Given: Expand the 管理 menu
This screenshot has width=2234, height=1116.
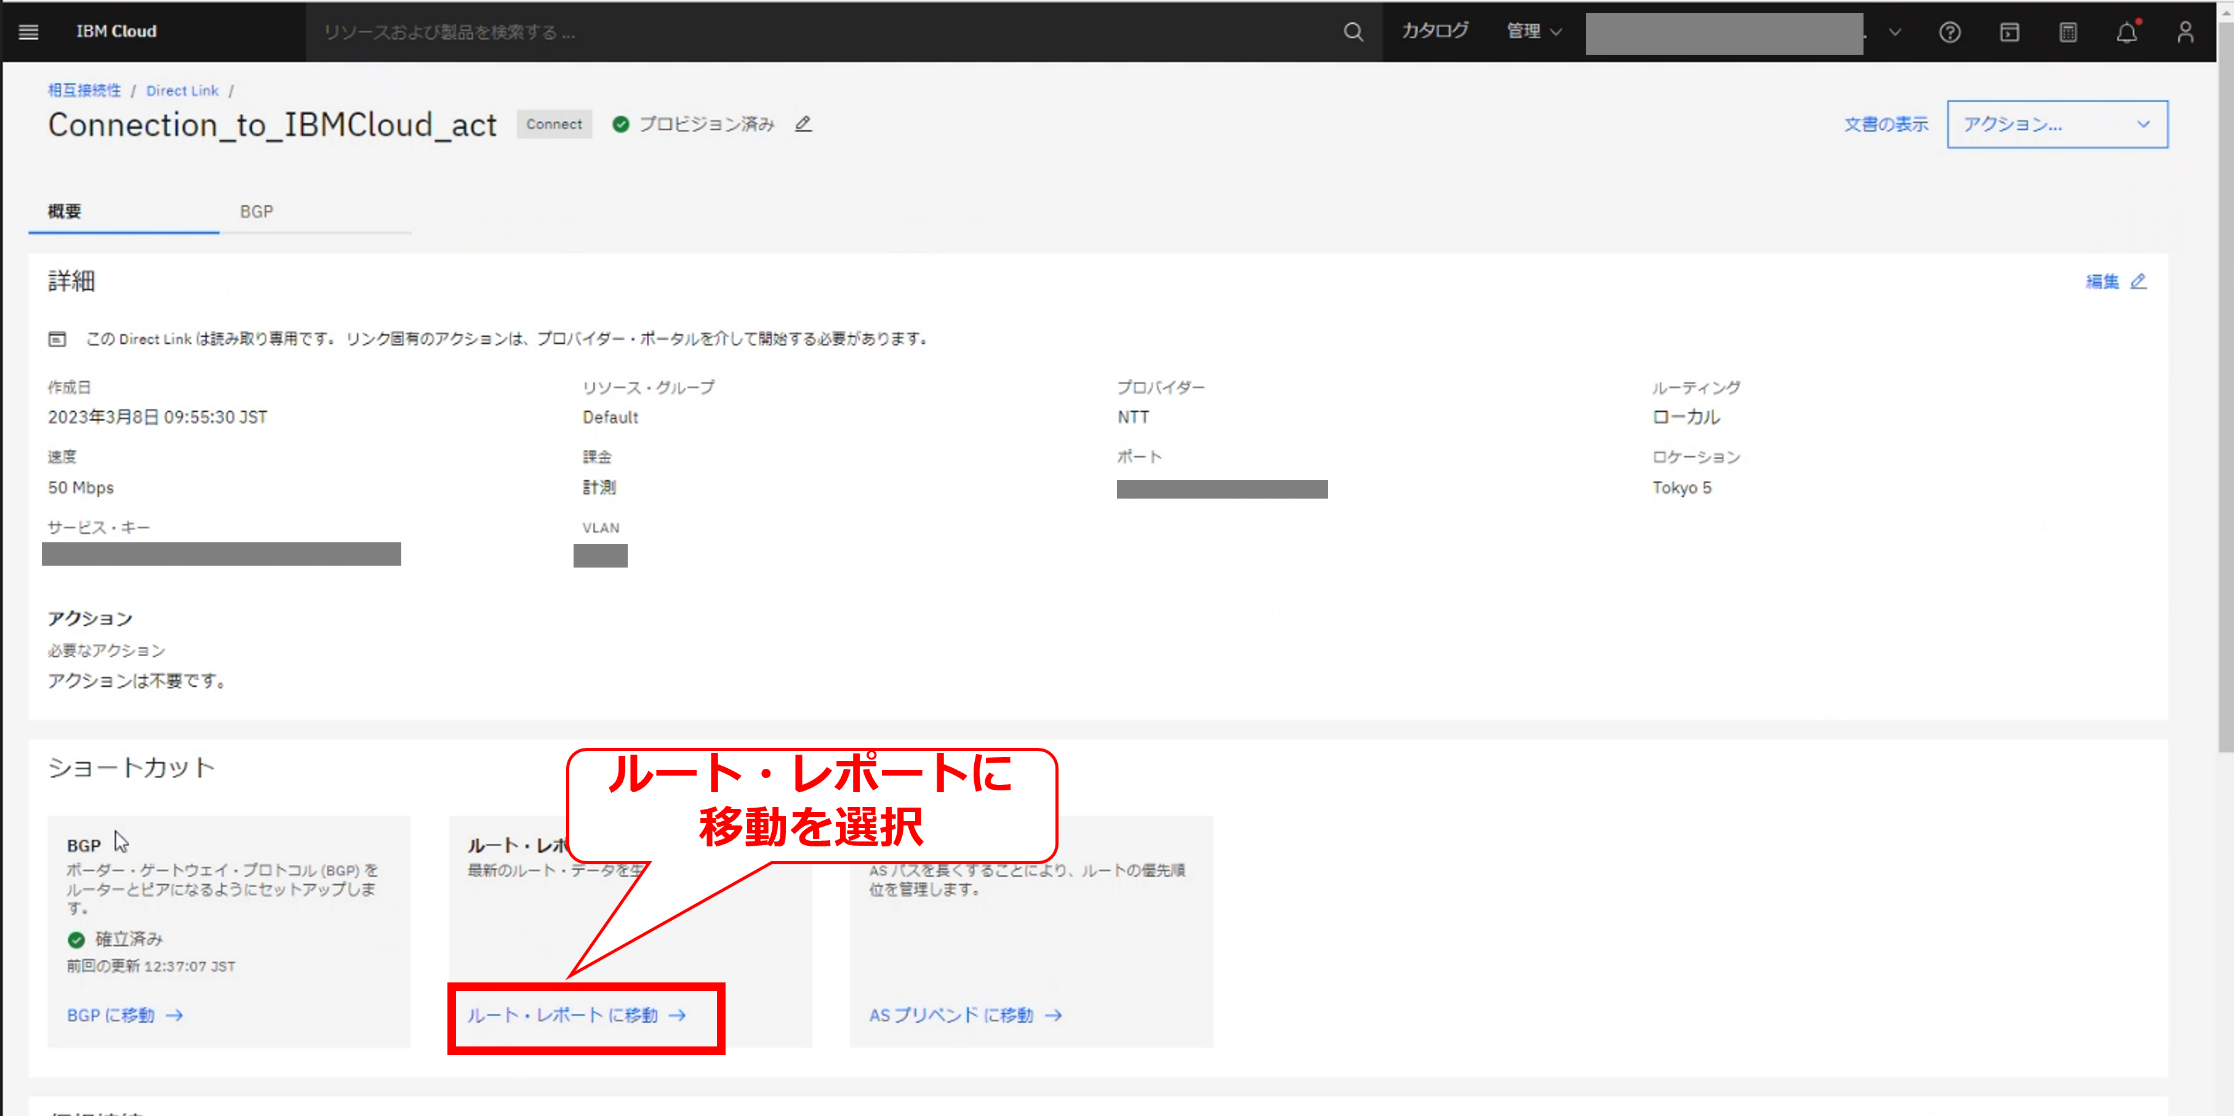Looking at the screenshot, I should tap(1534, 31).
